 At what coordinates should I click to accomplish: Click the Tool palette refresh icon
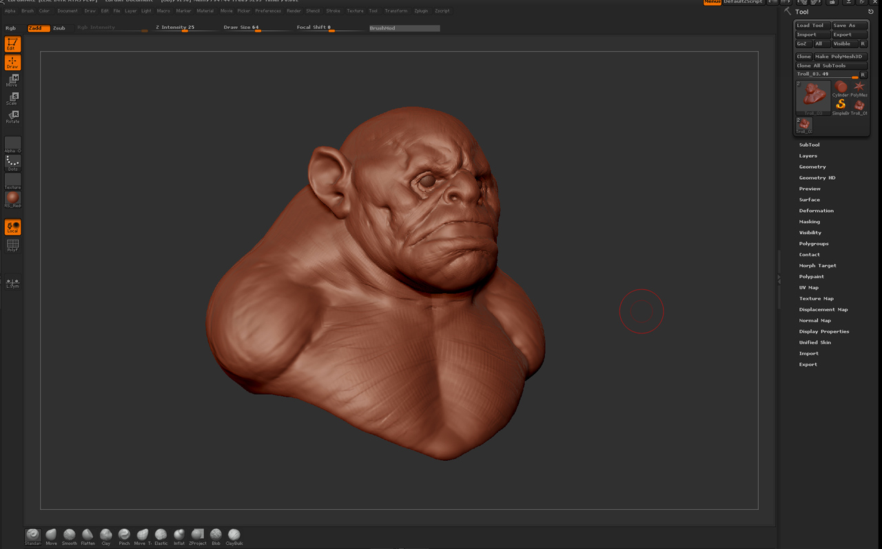coord(871,12)
